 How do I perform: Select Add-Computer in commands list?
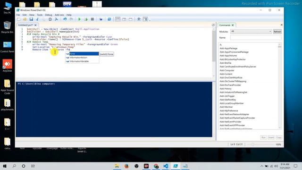tap(227, 70)
